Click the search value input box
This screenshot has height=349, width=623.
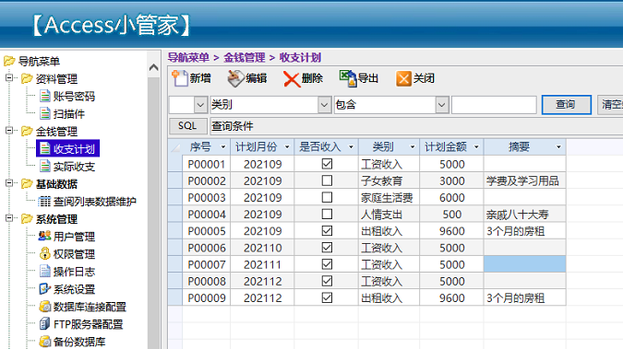(494, 105)
